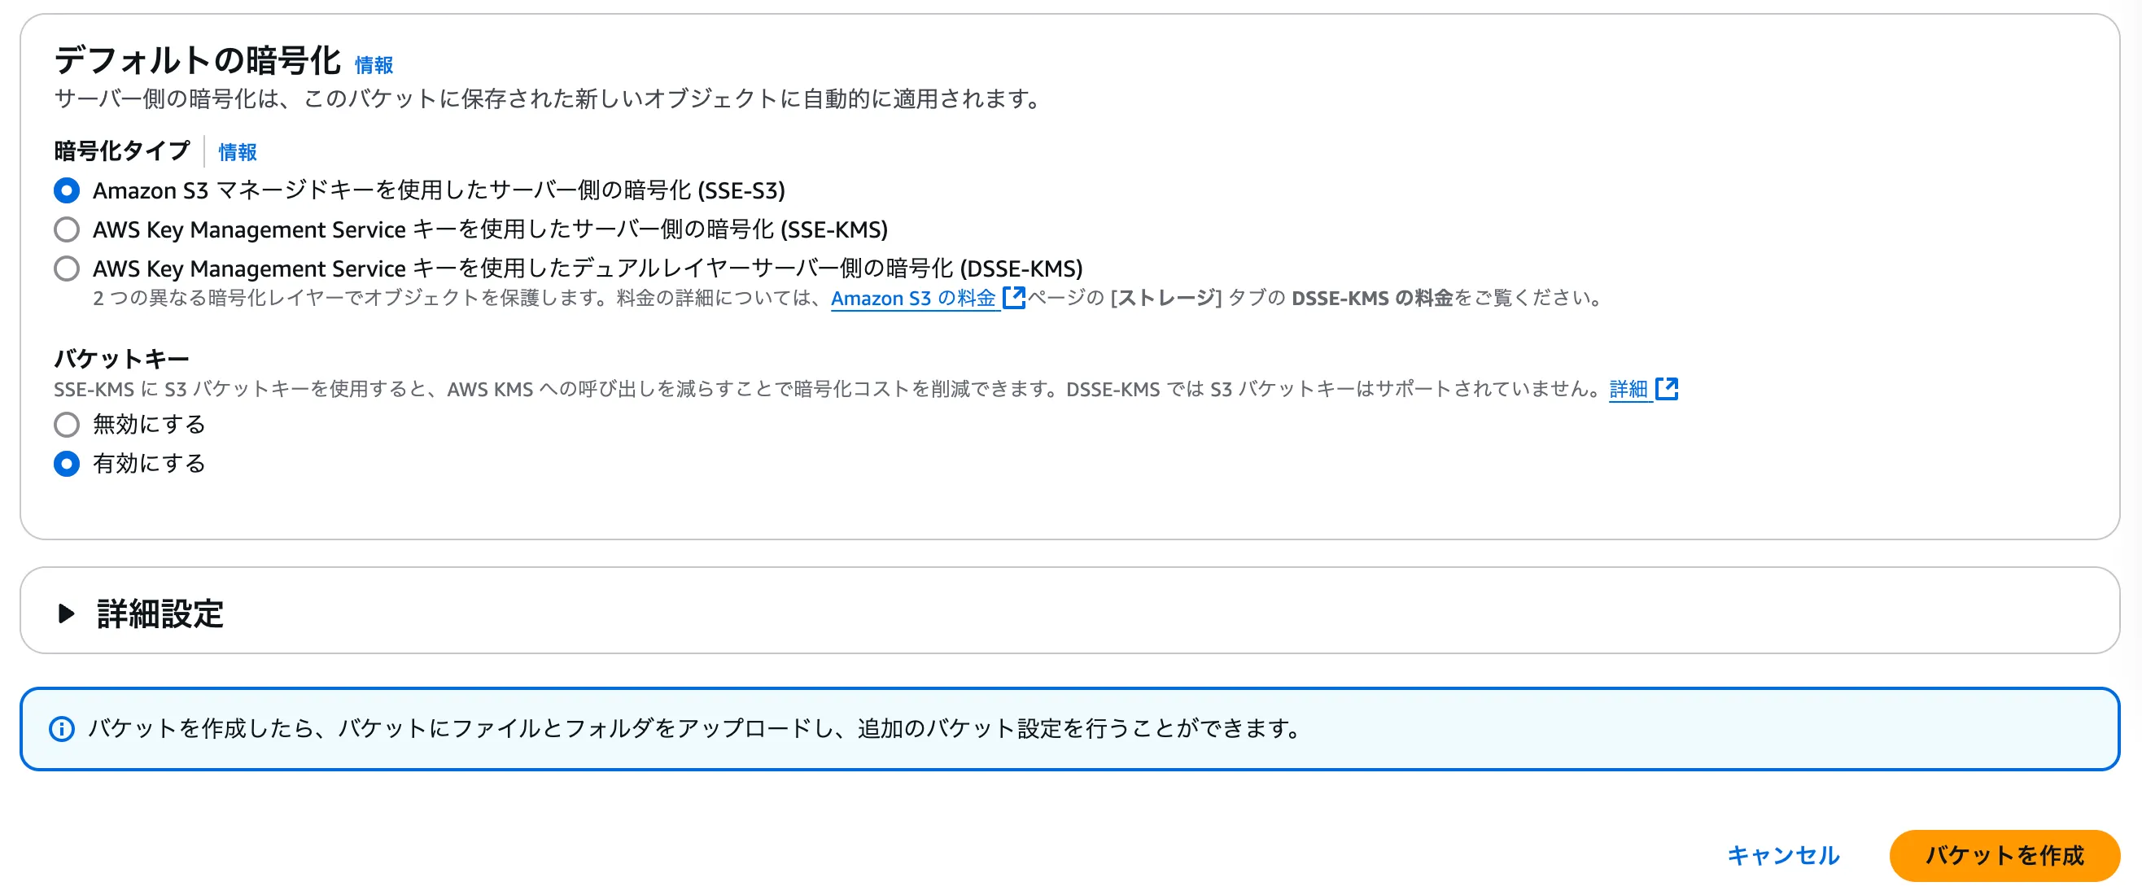
Task: Select 無効にする for bucket key
Action: click(67, 425)
